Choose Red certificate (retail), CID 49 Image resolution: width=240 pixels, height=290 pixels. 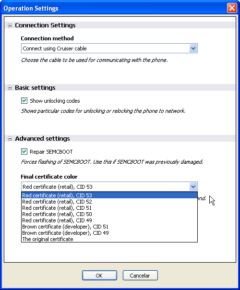click(109, 220)
